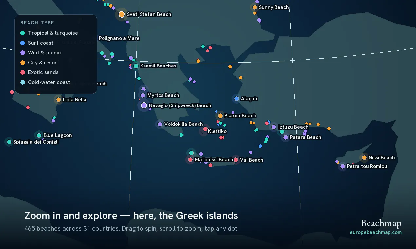Tap the Elafonissi Beach pink dot
The image size is (416, 249).
[x=190, y=160]
